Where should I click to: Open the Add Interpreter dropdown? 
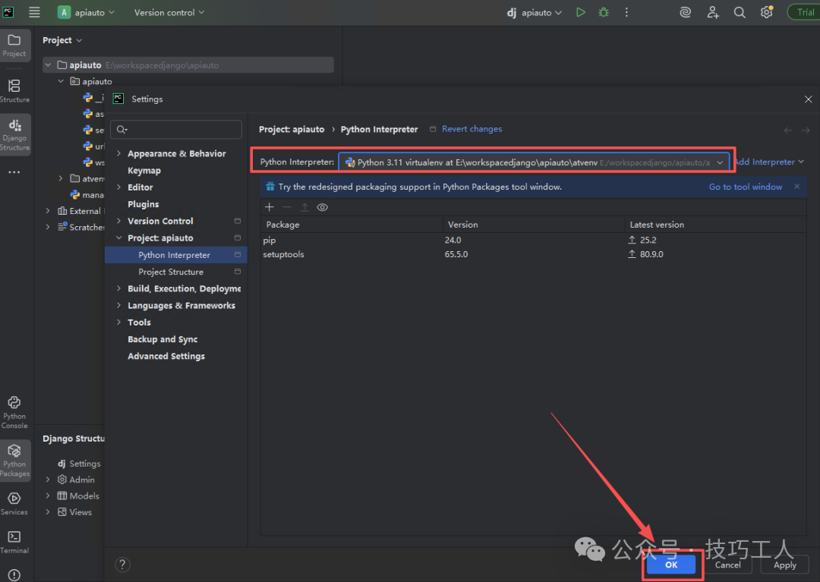[x=768, y=162]
